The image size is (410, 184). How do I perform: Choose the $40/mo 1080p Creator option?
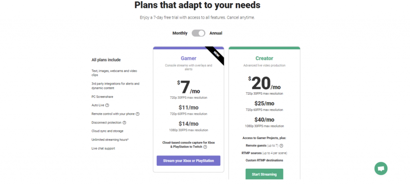(x=264, y=119)
